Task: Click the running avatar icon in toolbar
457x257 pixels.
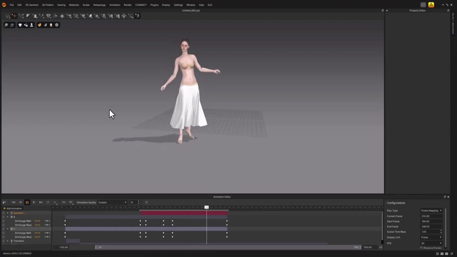Action: [x=138, y=16]
